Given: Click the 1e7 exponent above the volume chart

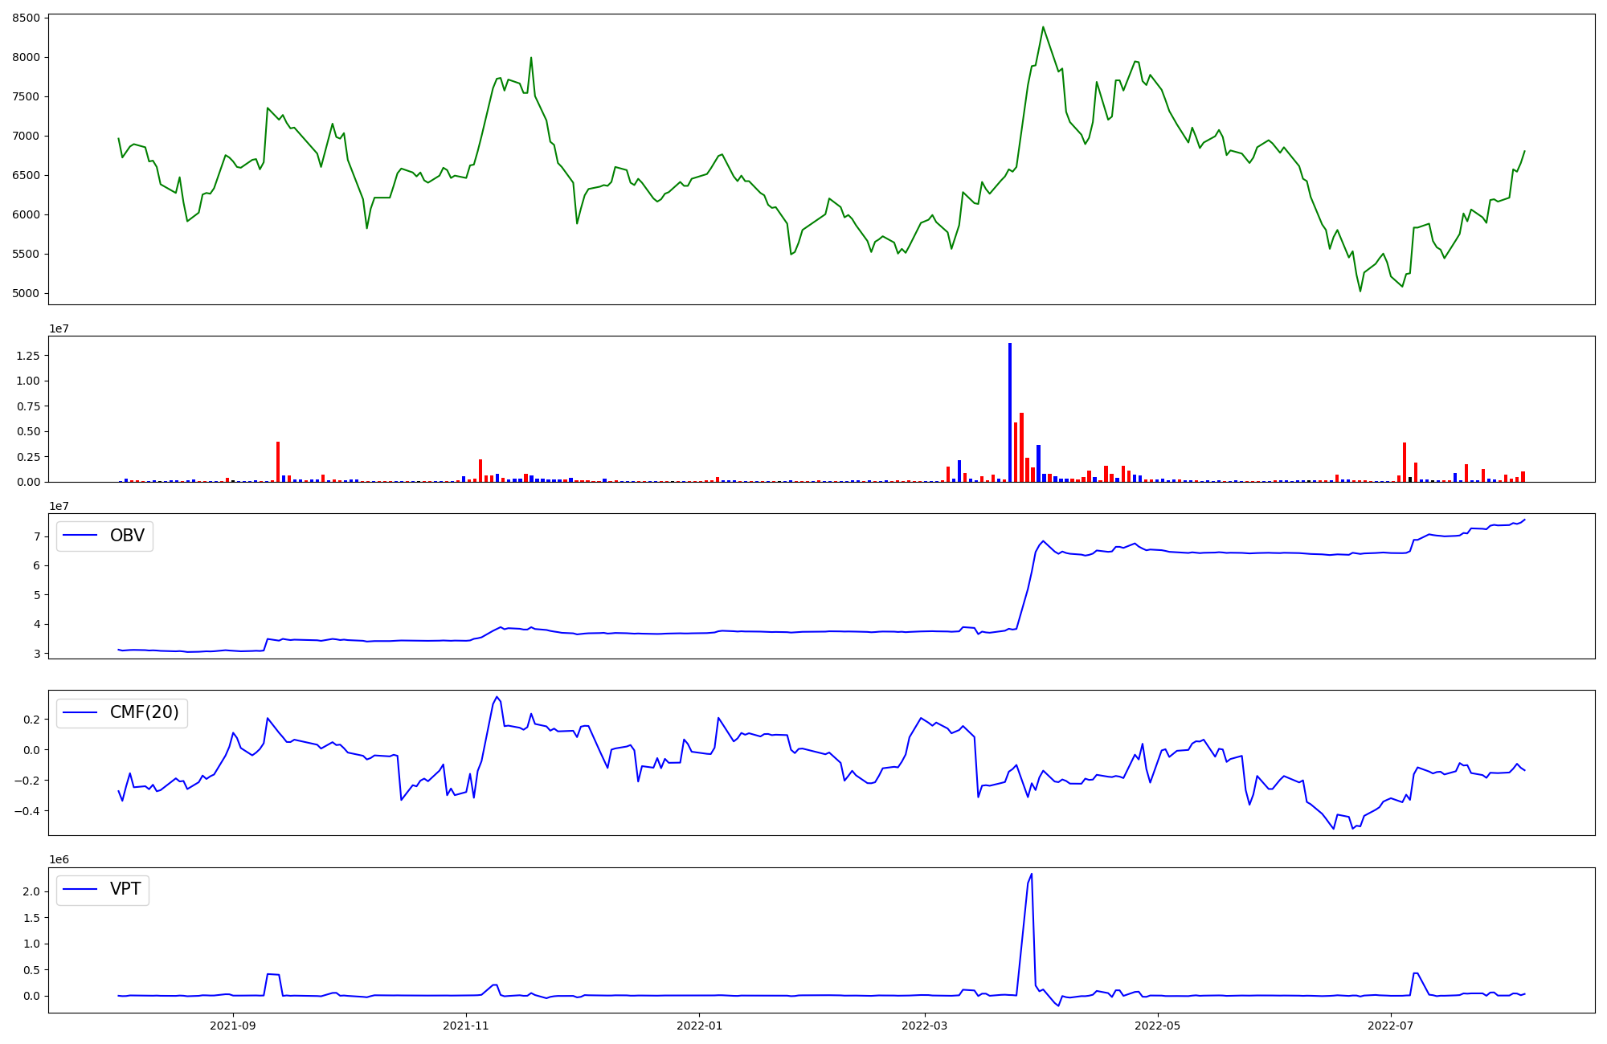Looking at the screenshot, I should click(59, 328).
